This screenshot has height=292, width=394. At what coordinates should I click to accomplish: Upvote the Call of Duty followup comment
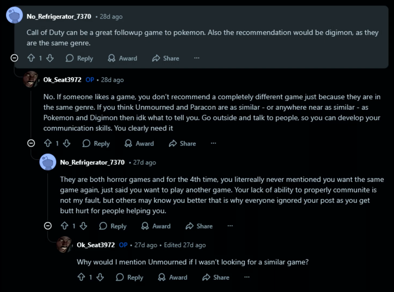pyautogui.click(x=31, y=58)
